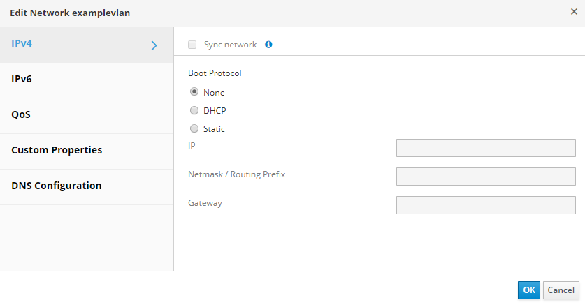This screenshot has width=585, height=307.
Task: Choose DHCP as the boot protocol
Action: (194, 110)
